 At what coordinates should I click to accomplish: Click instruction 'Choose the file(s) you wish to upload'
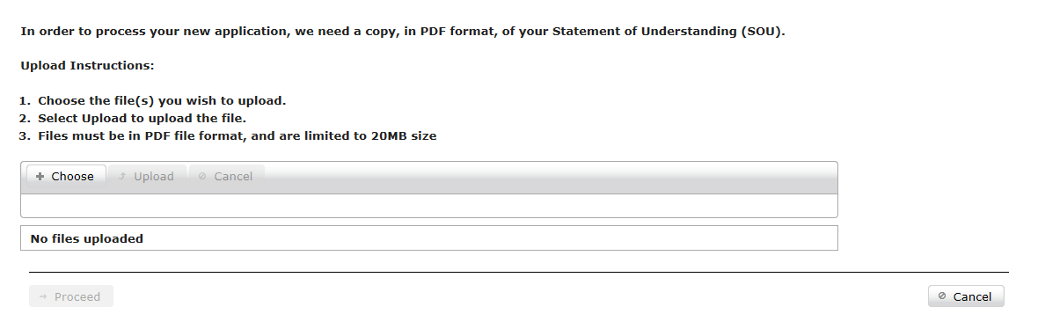pos(162,101)
